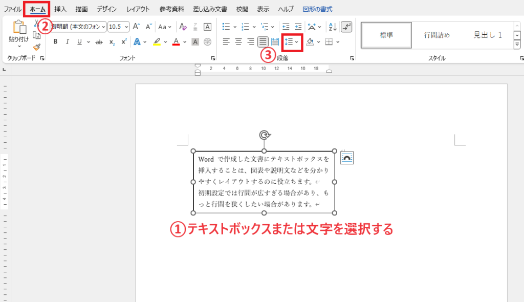
Task: Go to the 校閲 tab
Action: [x=242, y=9]
